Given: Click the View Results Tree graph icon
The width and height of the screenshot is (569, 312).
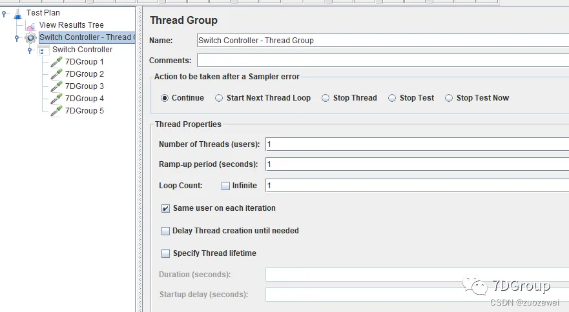Looking at the screenshot, I should click(31, 26).
